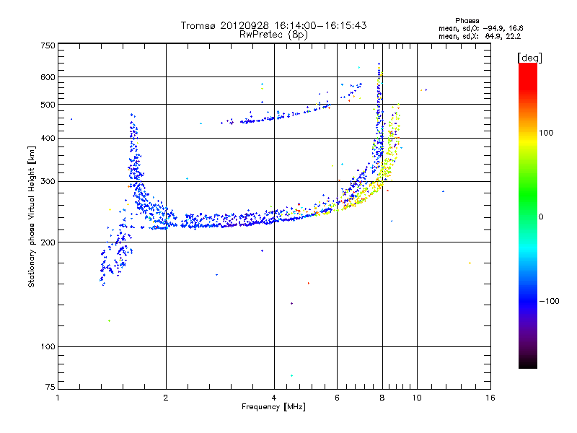Click the x-axis tick label '4'
This screenshot has width=577, height=433.
274,398
